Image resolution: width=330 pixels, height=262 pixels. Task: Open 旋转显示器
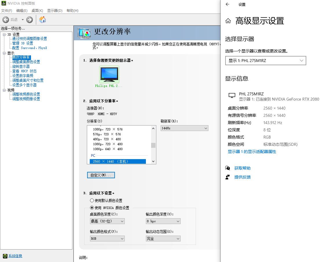click(x=21, y=66)
